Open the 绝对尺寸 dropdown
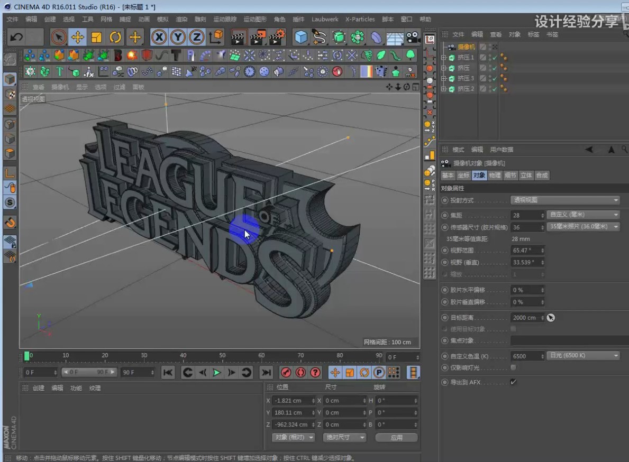 [x=344, y=438]
